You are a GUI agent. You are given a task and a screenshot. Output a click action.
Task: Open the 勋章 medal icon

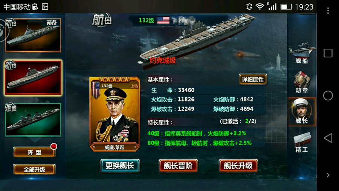click(x=302, y=82)
